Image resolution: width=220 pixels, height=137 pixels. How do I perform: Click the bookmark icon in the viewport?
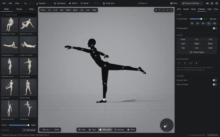pos(156,10)
